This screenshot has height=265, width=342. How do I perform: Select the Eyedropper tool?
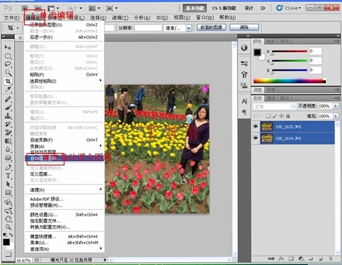tap(8, 89)
